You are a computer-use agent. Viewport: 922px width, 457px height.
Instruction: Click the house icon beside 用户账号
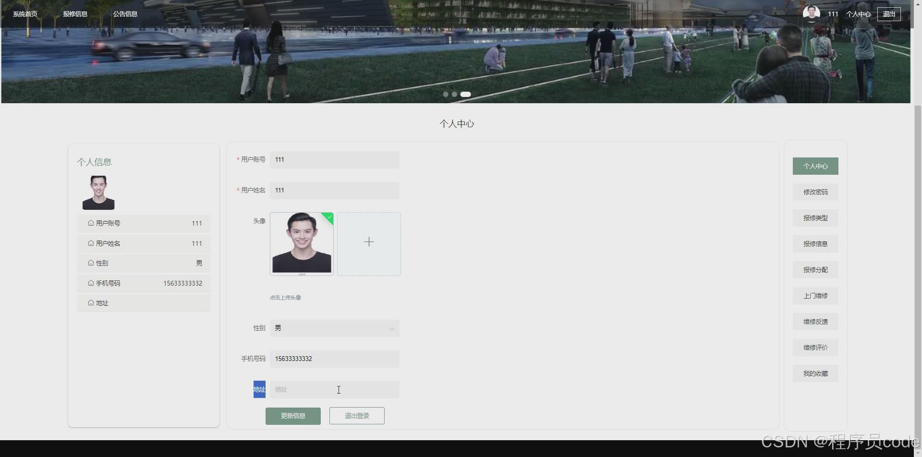click(x=91, y=223)
